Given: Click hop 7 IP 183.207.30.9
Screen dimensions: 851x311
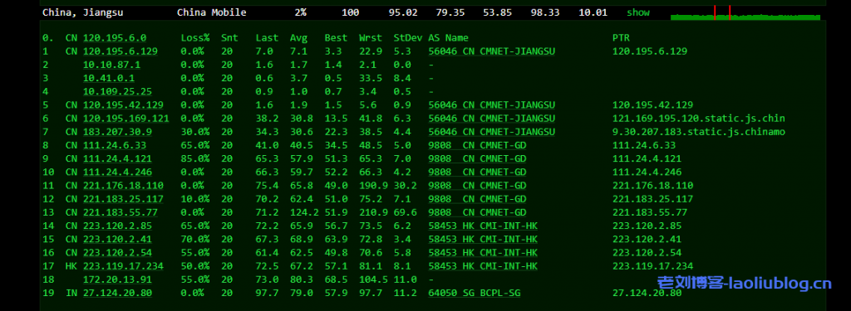Looking at the screenshot, I should 117,132.
